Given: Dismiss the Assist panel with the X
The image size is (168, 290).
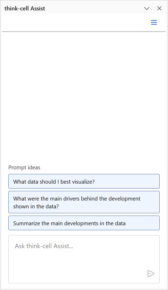Looking at the screenshot, I should coord(159,8).
